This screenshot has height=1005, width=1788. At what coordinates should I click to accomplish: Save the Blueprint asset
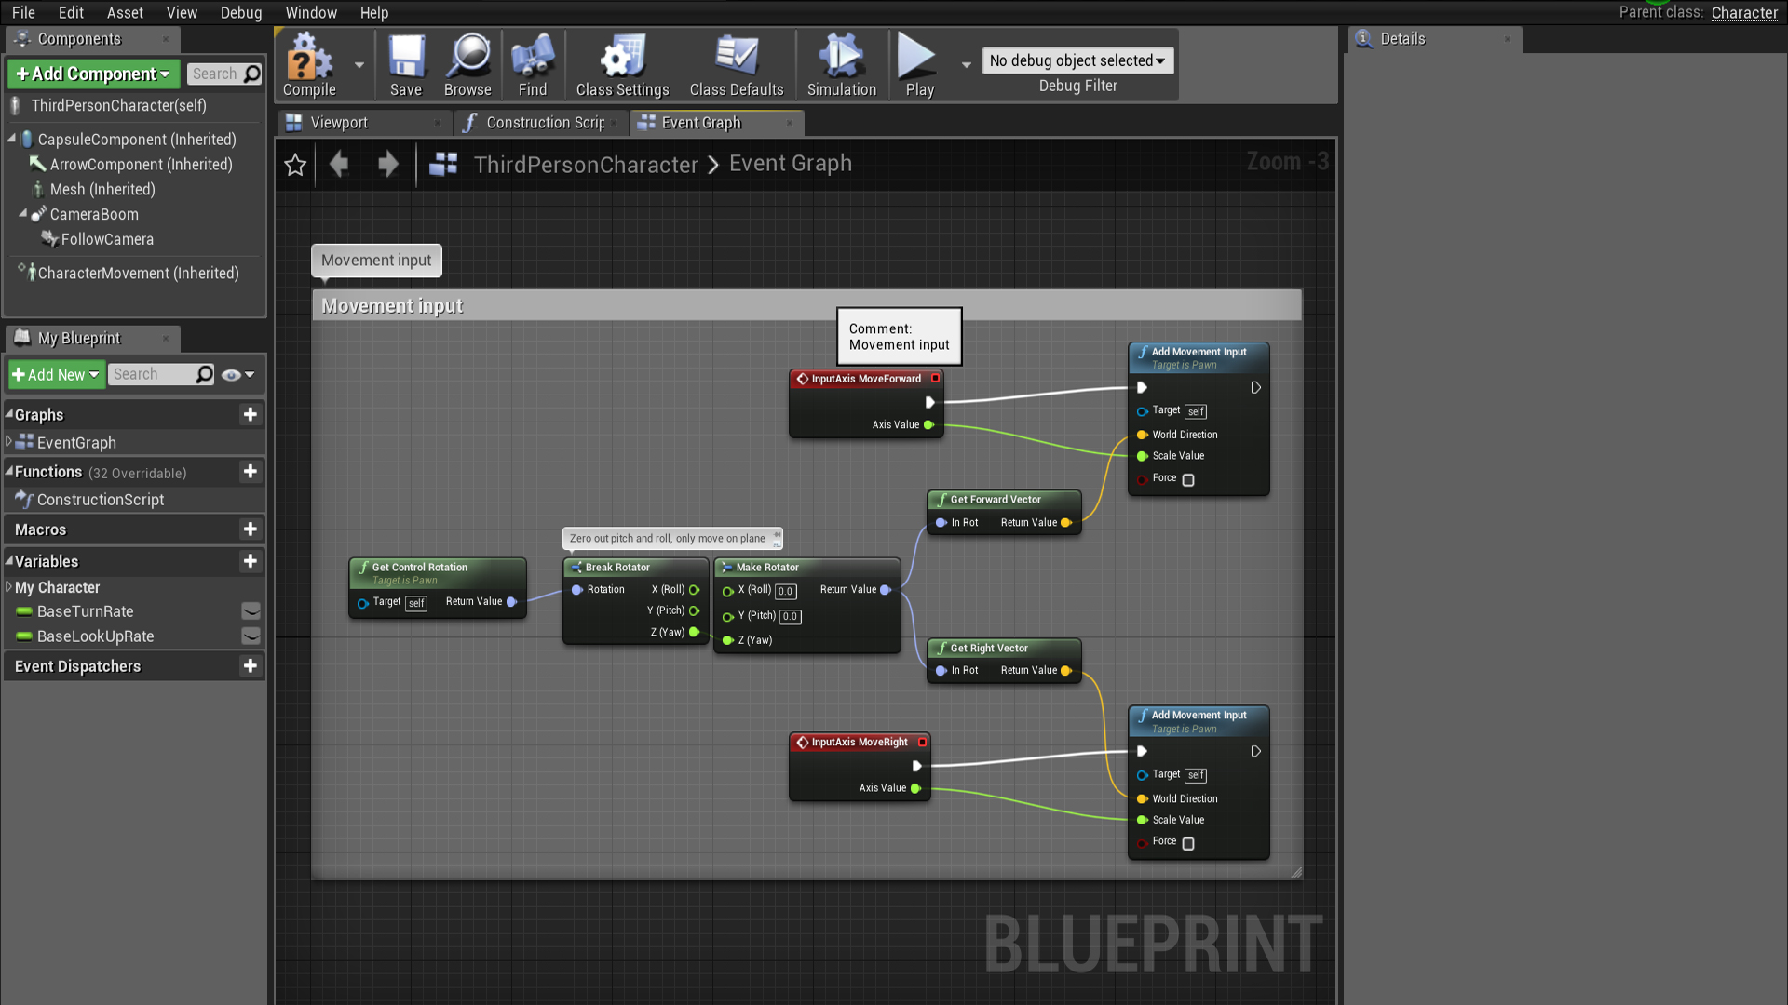pos(405,64)
